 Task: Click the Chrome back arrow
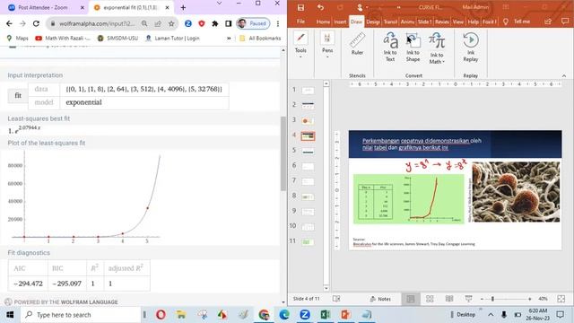9,23
